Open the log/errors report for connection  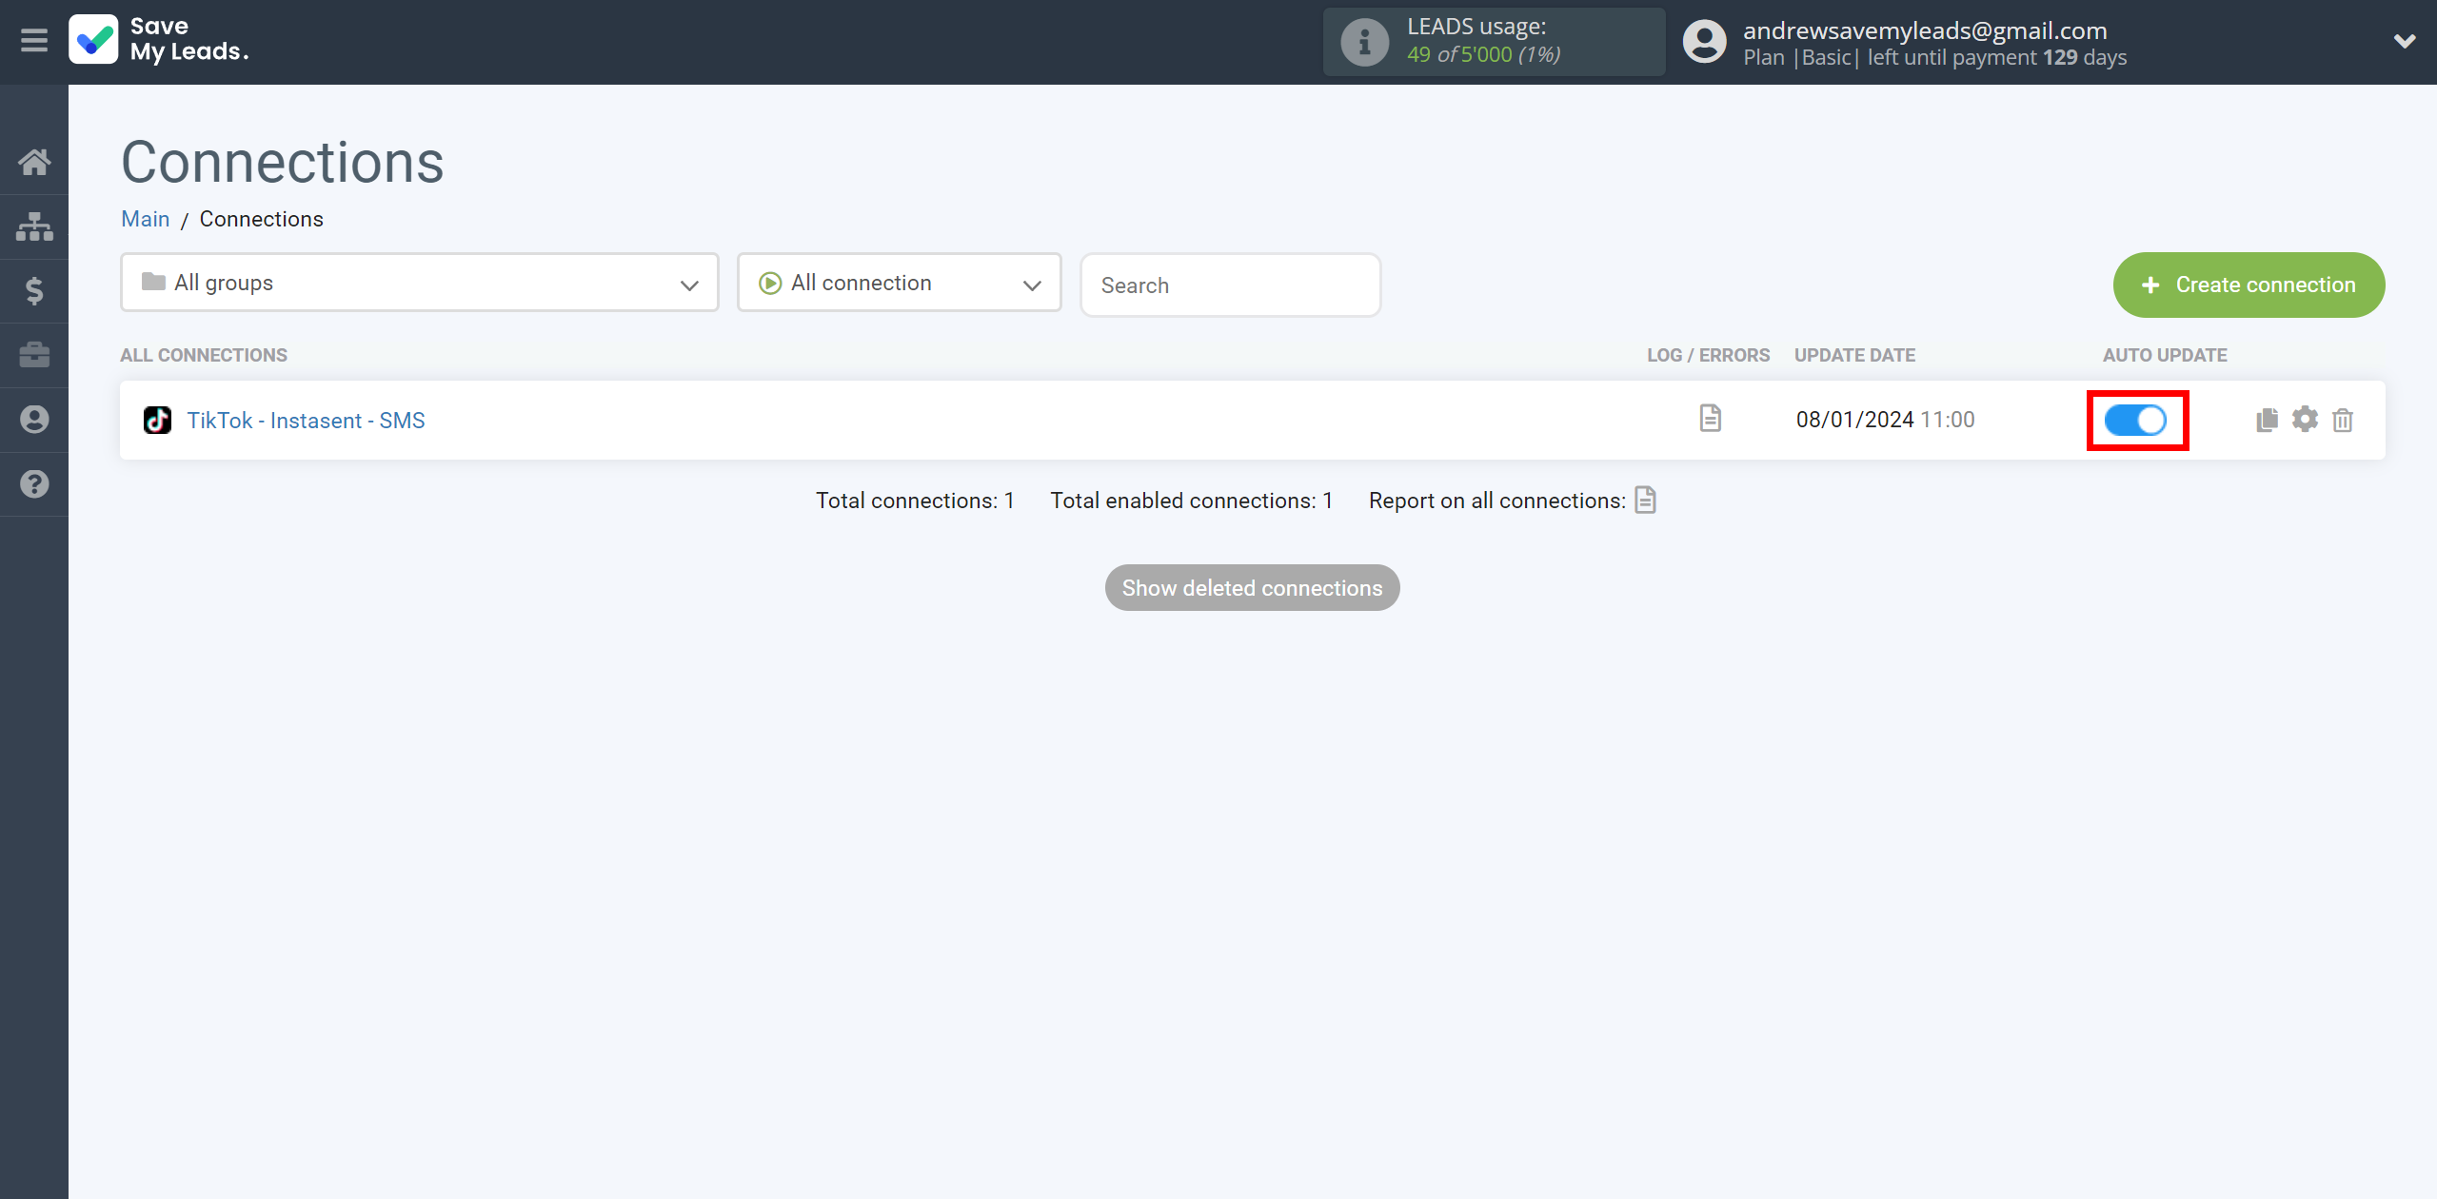[x=1710, y=418]
